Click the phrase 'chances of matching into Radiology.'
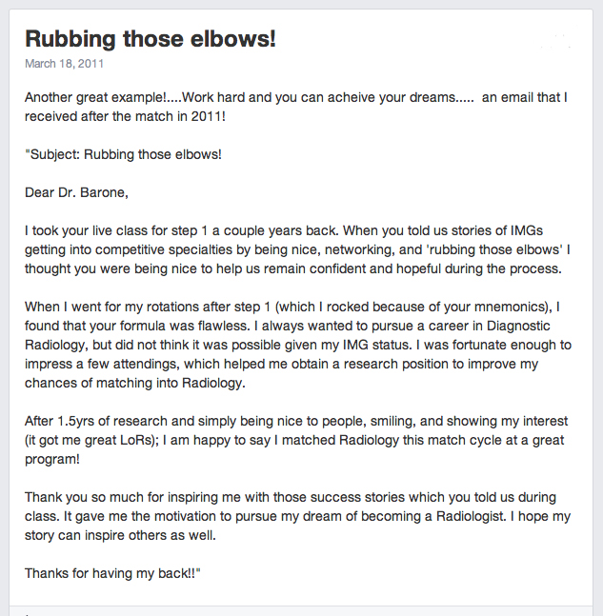The width and height of the screenshot is (603, 616). click(135, 383)
